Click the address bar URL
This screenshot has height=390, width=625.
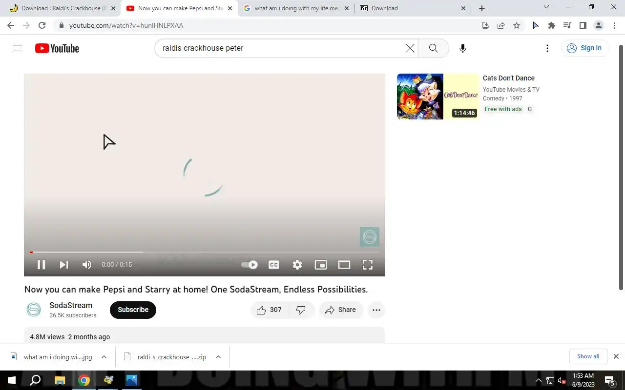click(126, 25)
